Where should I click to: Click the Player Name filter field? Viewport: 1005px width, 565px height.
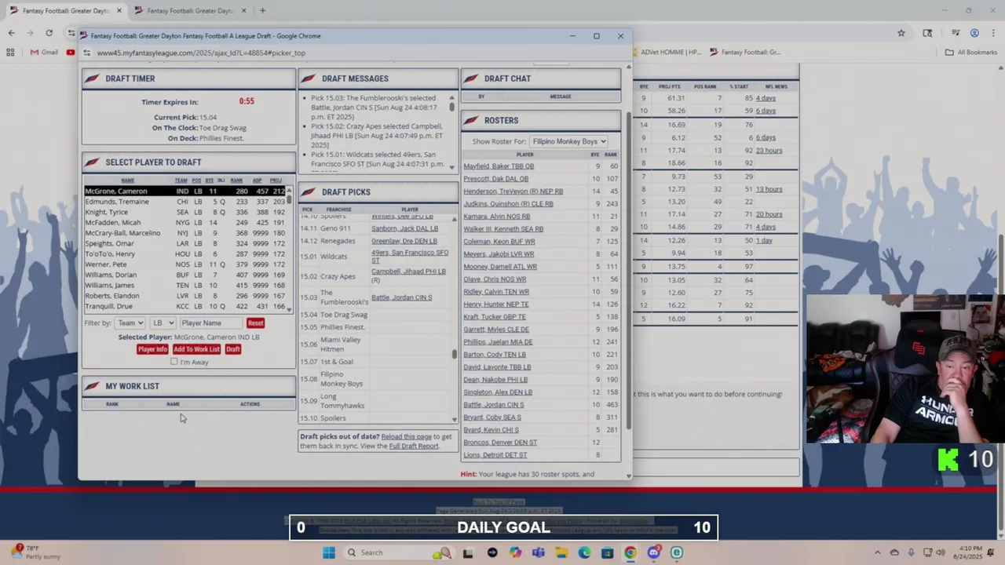(210, 323)
